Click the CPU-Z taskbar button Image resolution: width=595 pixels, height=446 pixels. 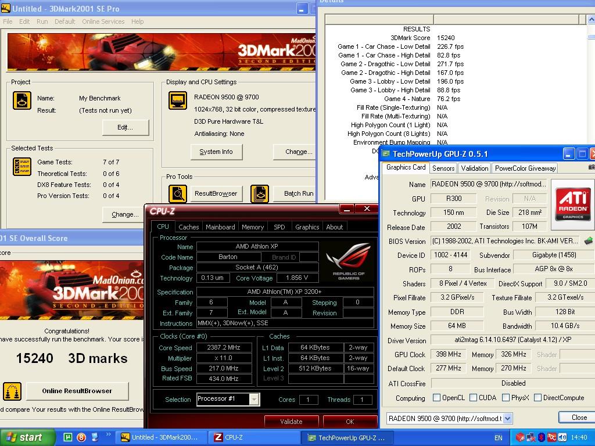[x=255, y=437]
